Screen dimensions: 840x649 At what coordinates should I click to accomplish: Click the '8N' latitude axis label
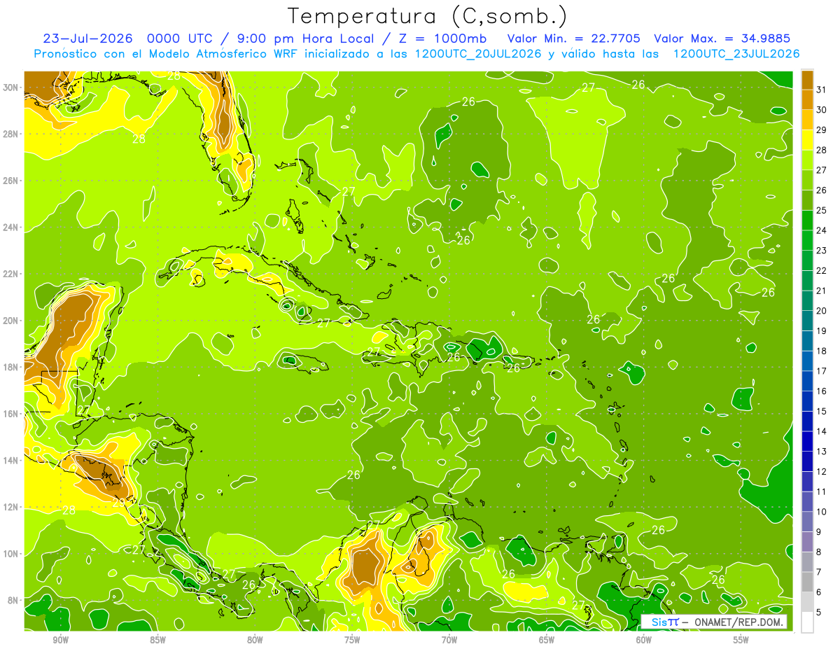(14, 600)
